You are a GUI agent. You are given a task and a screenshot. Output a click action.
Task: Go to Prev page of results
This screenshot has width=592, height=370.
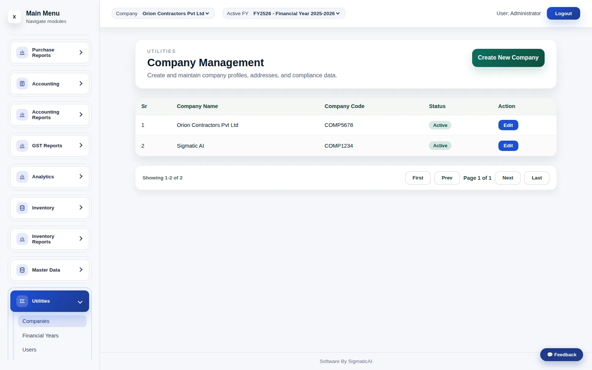(447, 178)
